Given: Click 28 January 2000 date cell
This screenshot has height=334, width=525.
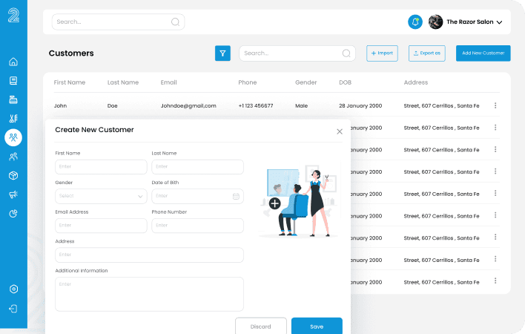Looking at the screenshot, I should pyautogui.click(x=360, y=106).
